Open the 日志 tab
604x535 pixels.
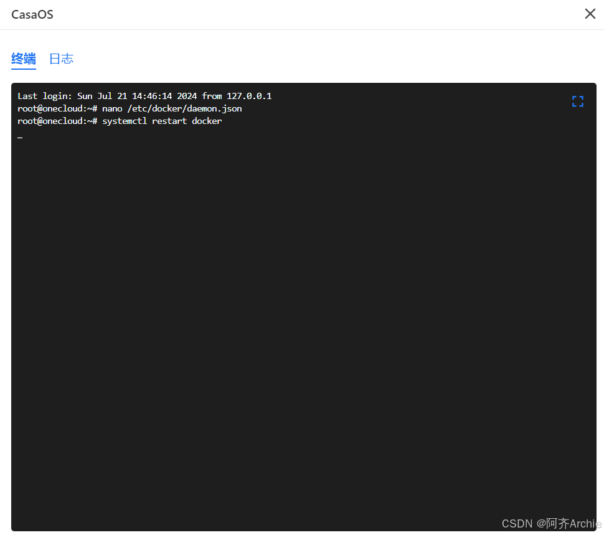(61, 59)
